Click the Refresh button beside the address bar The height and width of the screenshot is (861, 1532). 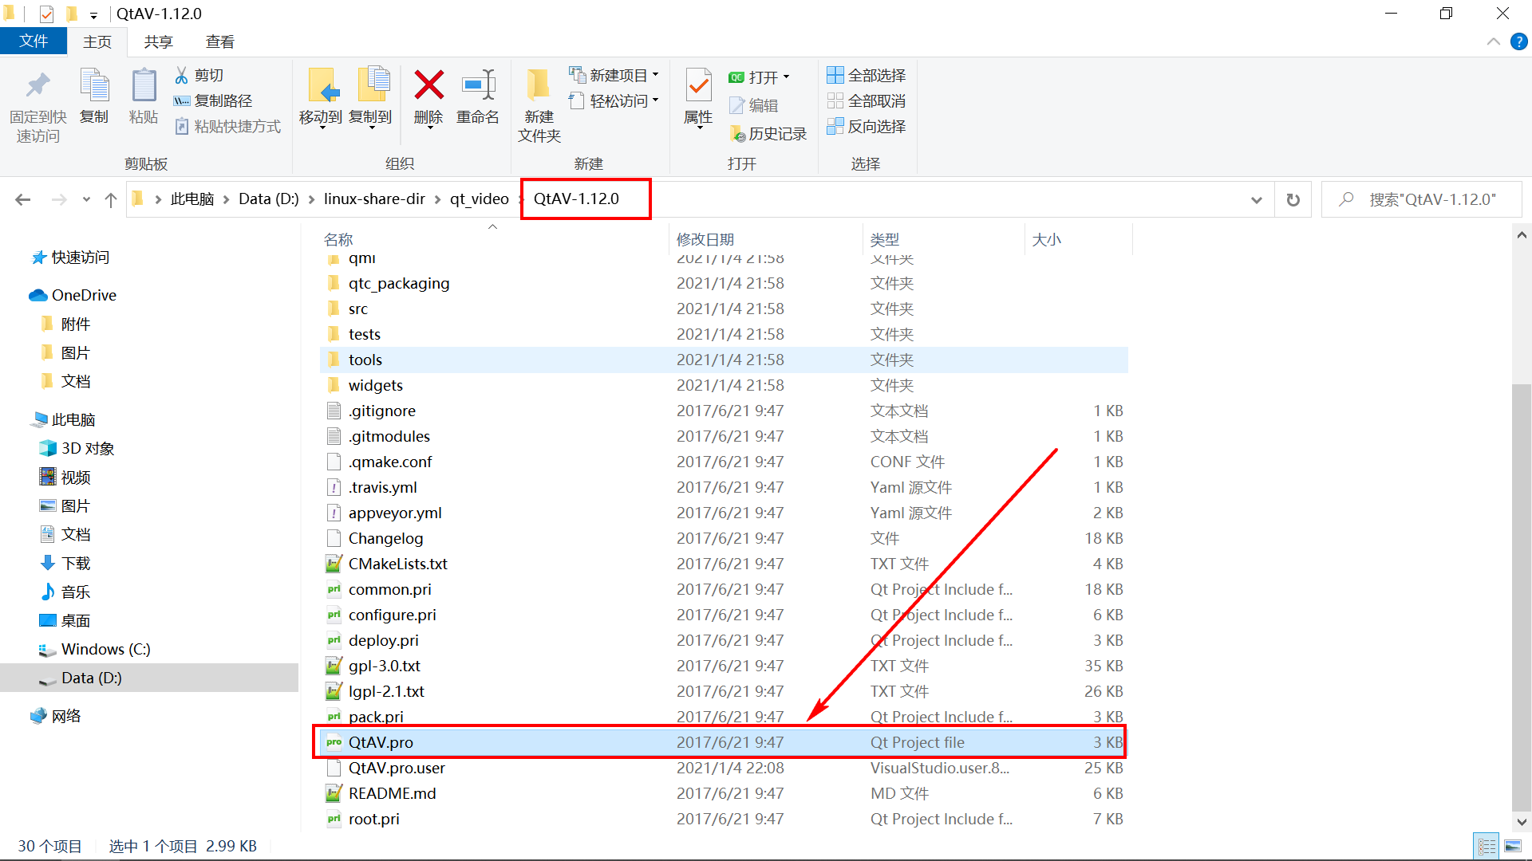(x=1293, y=199)
